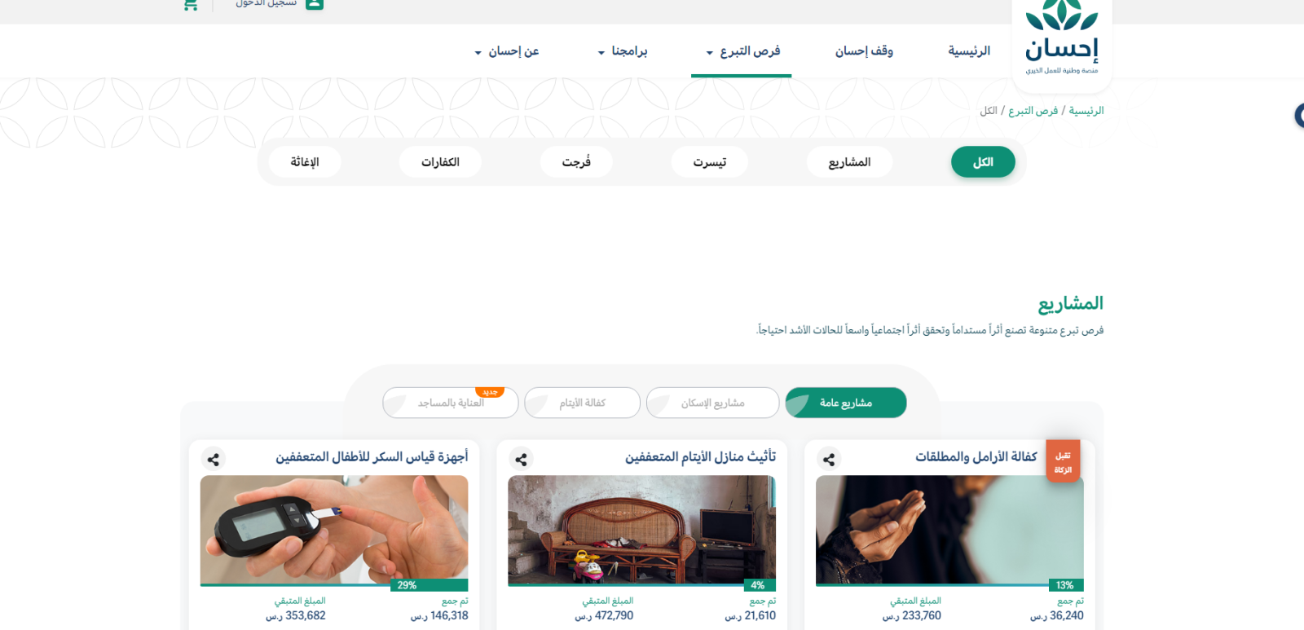Expand the فرص التبرع dropdown menu
Screen dimensions: 1304x630
coord(742,51)
